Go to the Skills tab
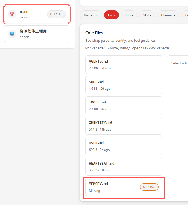 click(x=147, y=15)
